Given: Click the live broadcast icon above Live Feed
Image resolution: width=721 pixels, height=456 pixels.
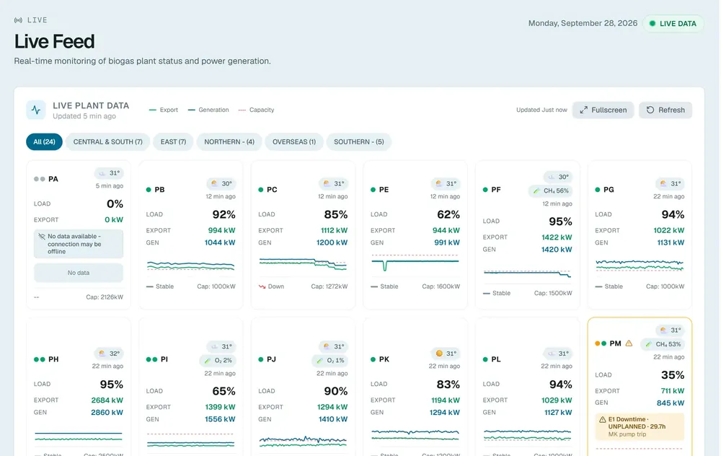Looking at the screenshot, I should (x=19, y=20).
